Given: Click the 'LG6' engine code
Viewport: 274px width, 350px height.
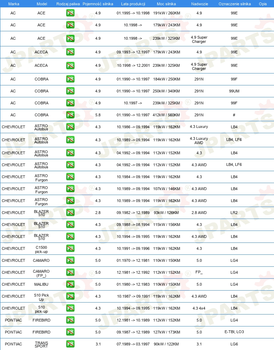Looking at the screenshot, I should coord(234,344).
